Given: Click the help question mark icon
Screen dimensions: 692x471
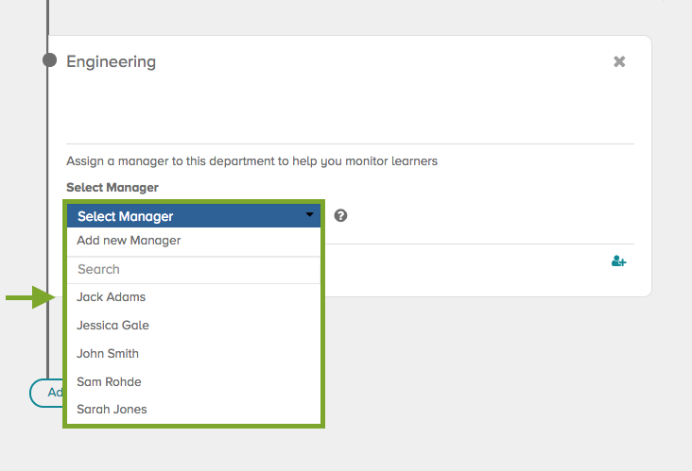Looking at the screenshot, I should coord(340,215).
